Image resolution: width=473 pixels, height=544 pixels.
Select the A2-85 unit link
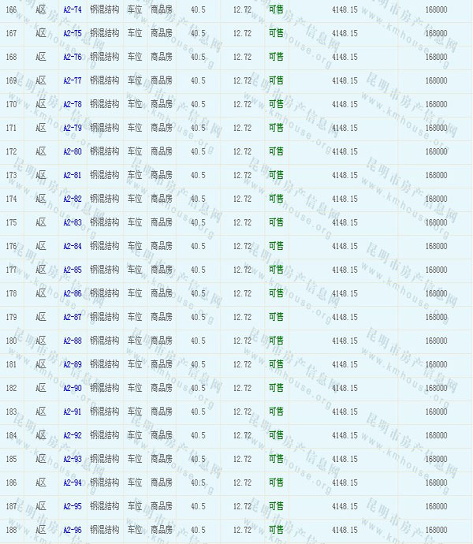point(72,270)
